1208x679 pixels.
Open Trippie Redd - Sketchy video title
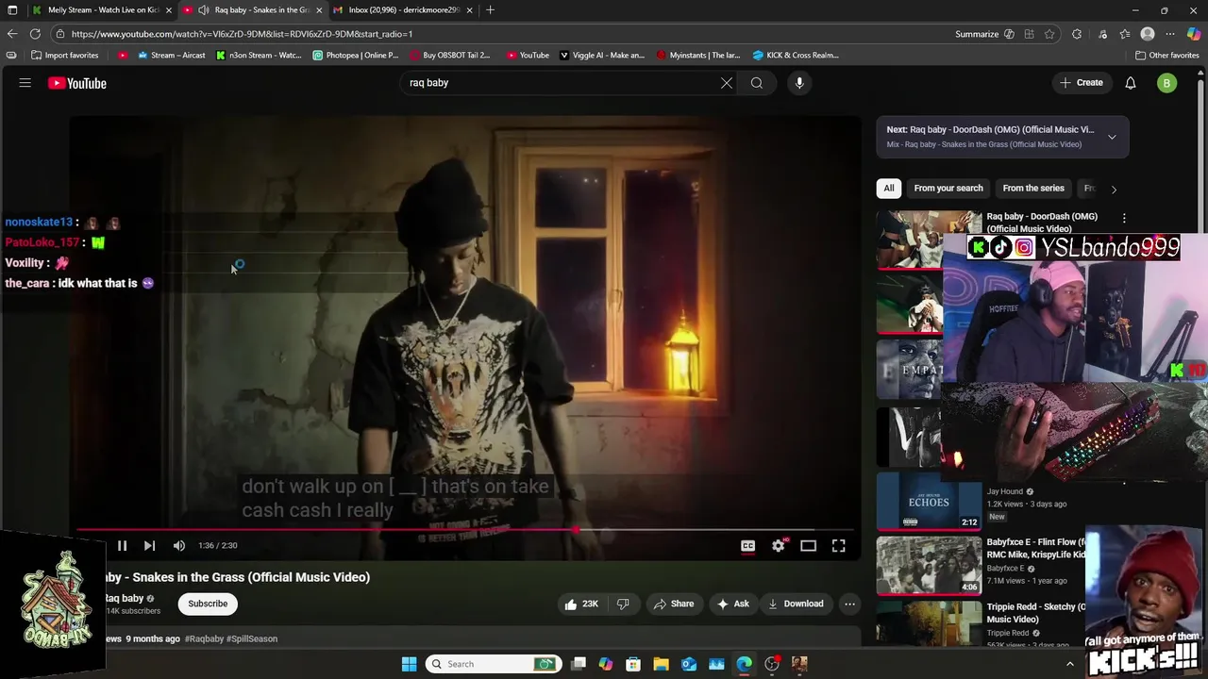(x=1035, y=613)
